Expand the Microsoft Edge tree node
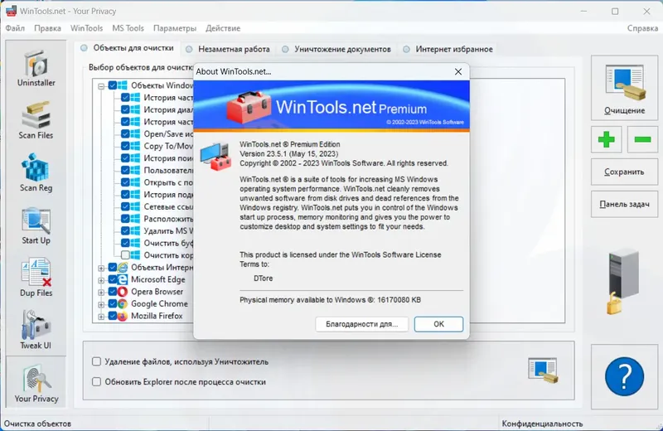 pyautogui.click(x=101, y=280)
